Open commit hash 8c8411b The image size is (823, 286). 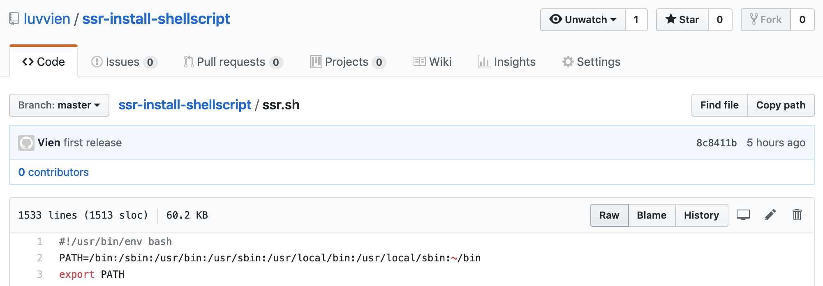coord(717,143)
